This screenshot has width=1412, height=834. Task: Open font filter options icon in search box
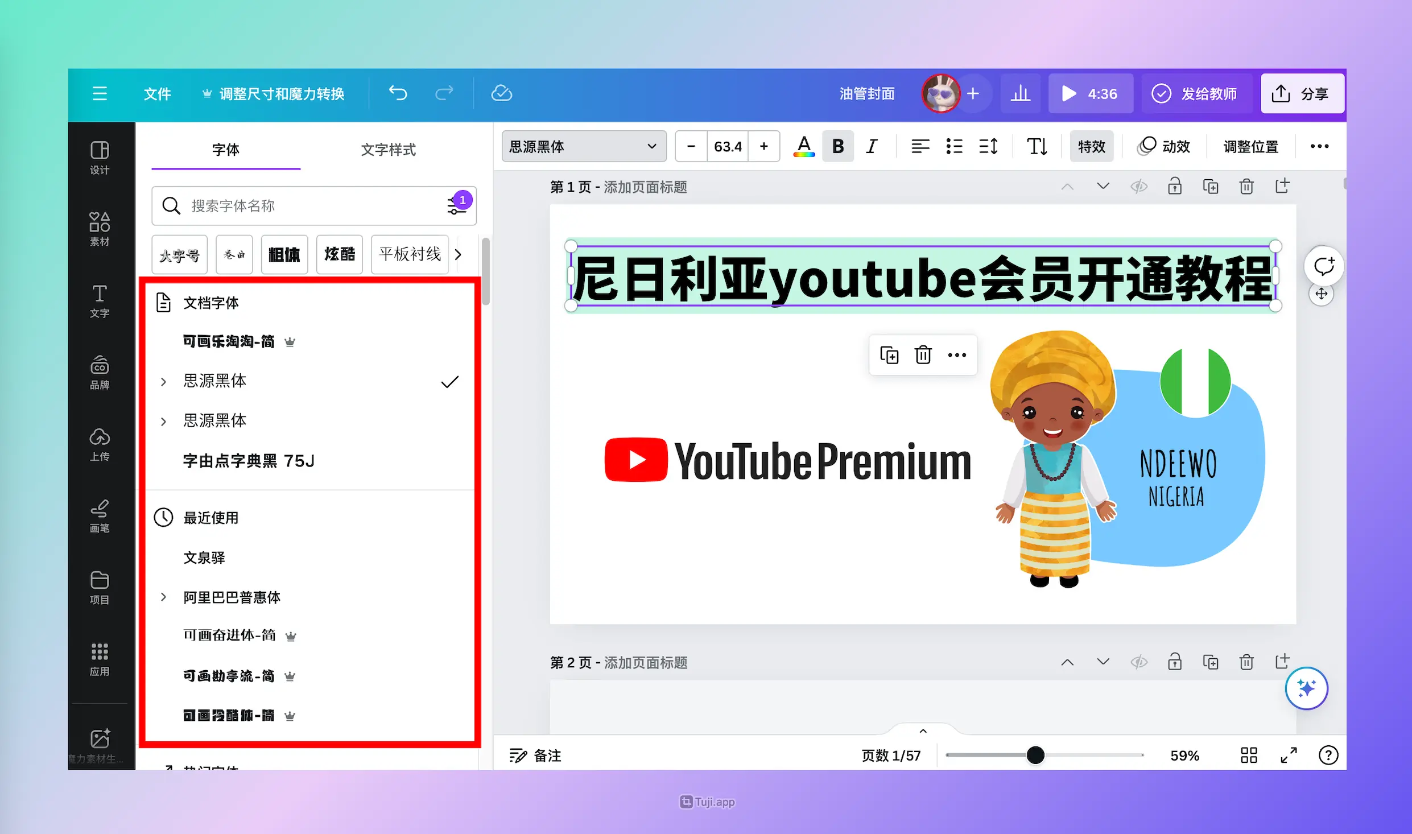click(457, 205)
